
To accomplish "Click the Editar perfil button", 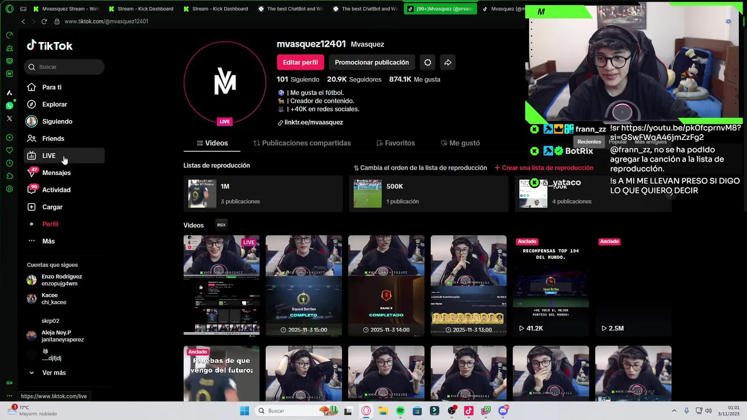I will pos(300,62).
